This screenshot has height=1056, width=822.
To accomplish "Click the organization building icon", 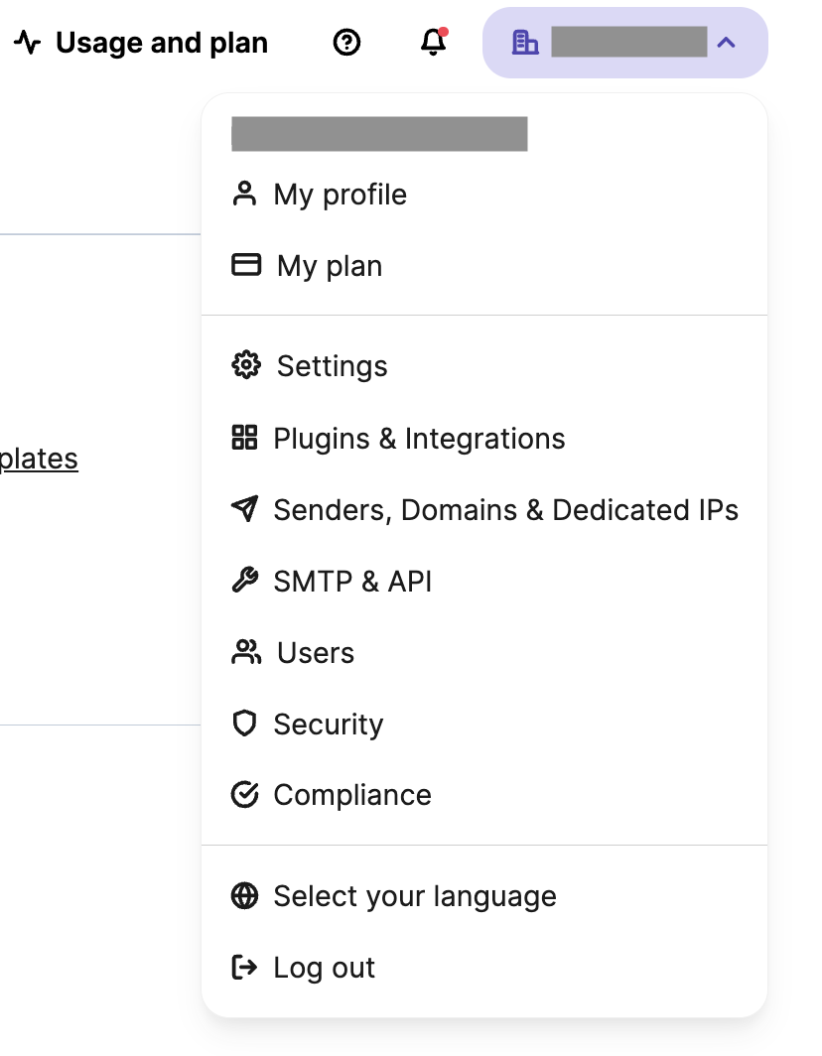I will click(x=525, y=43).
